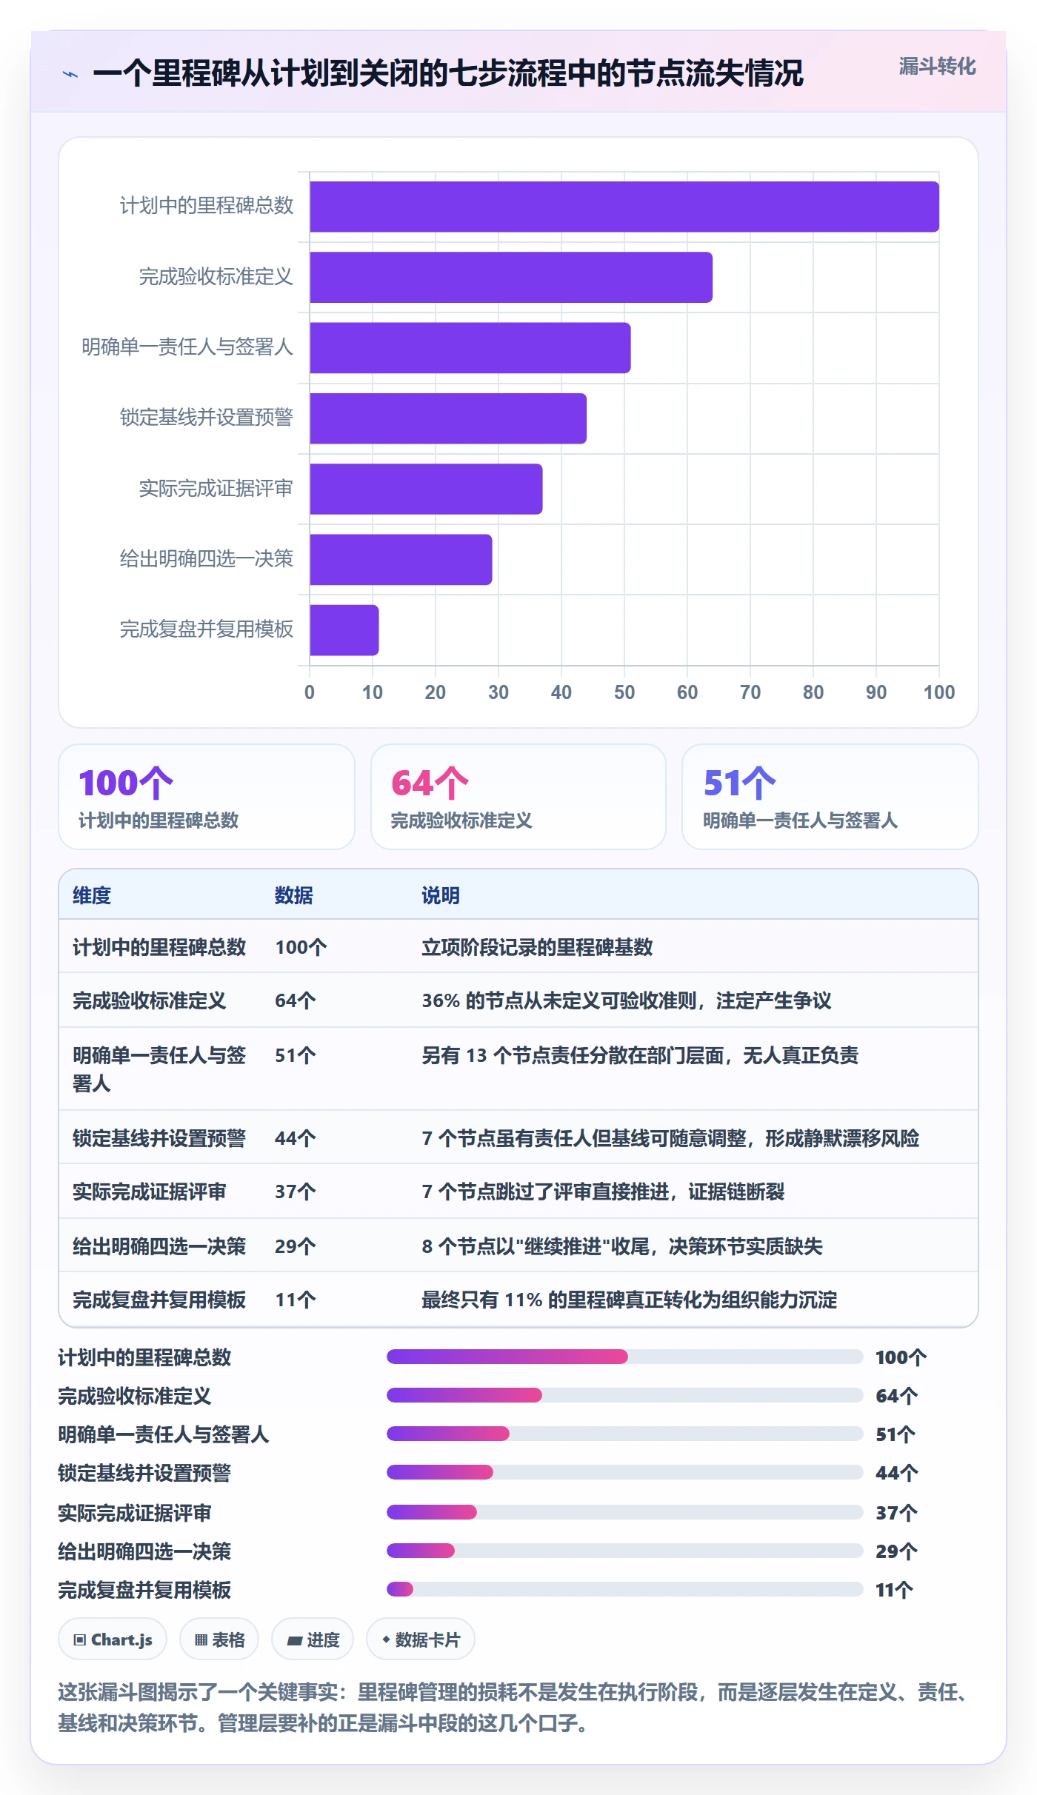
Task: Select the 表格 tag chip
Action: click(219, 1639)
